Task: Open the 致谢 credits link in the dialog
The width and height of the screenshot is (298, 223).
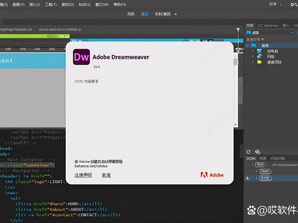Action: 106,175
